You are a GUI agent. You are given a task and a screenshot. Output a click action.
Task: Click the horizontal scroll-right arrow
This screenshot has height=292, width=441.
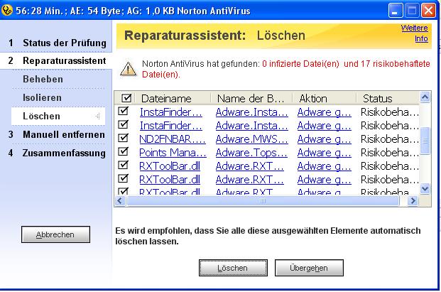413,201
